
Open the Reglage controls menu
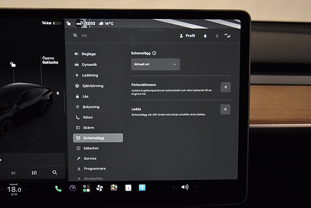(85, 54)
